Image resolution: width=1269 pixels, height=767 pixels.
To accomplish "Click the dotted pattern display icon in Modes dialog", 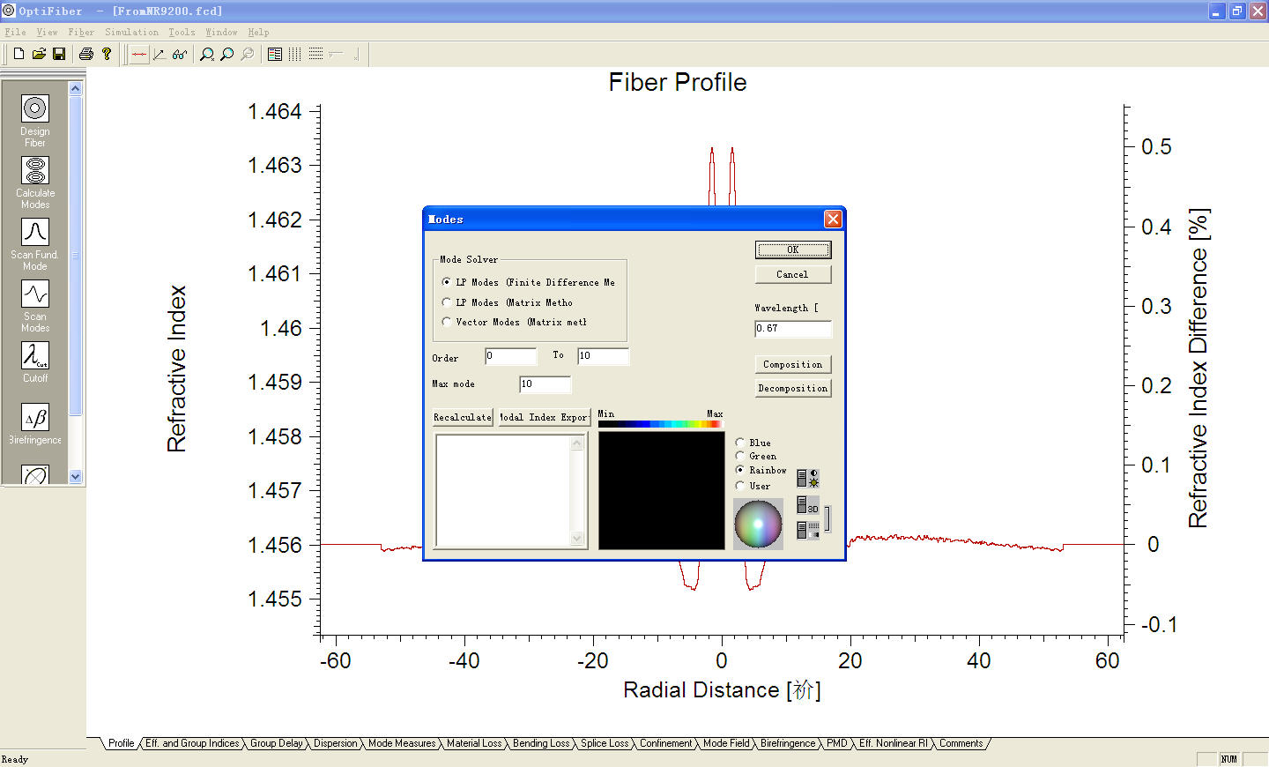I will [808, 530].
